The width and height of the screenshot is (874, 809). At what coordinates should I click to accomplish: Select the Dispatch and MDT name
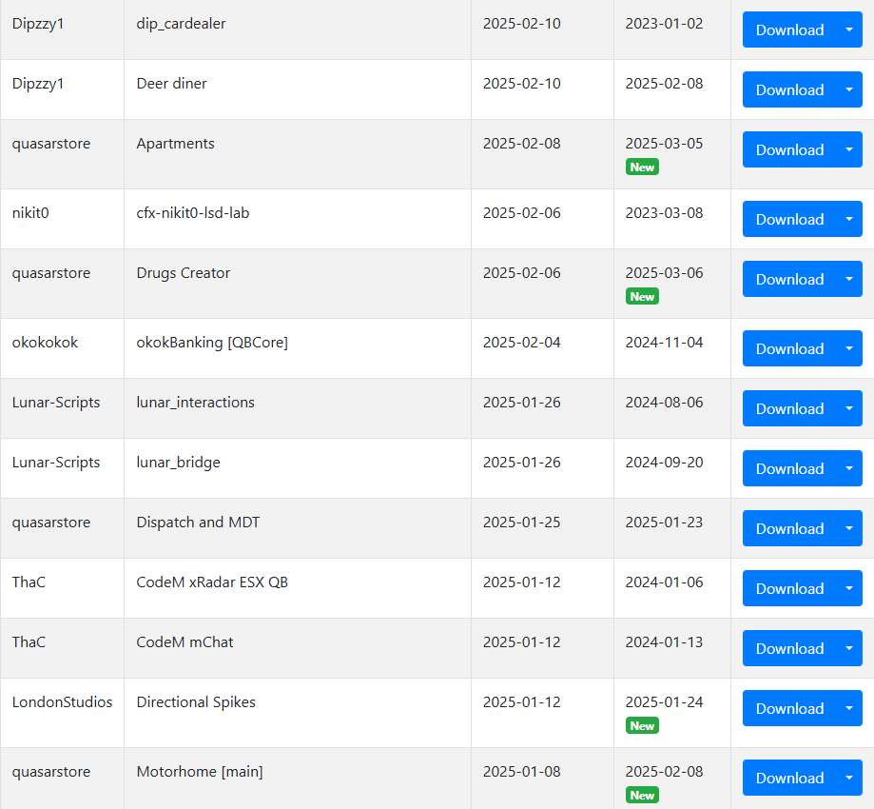coord(199,523)
